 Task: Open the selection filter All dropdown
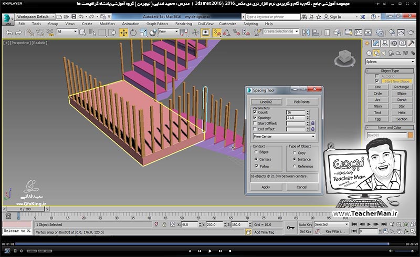[67, 32]
